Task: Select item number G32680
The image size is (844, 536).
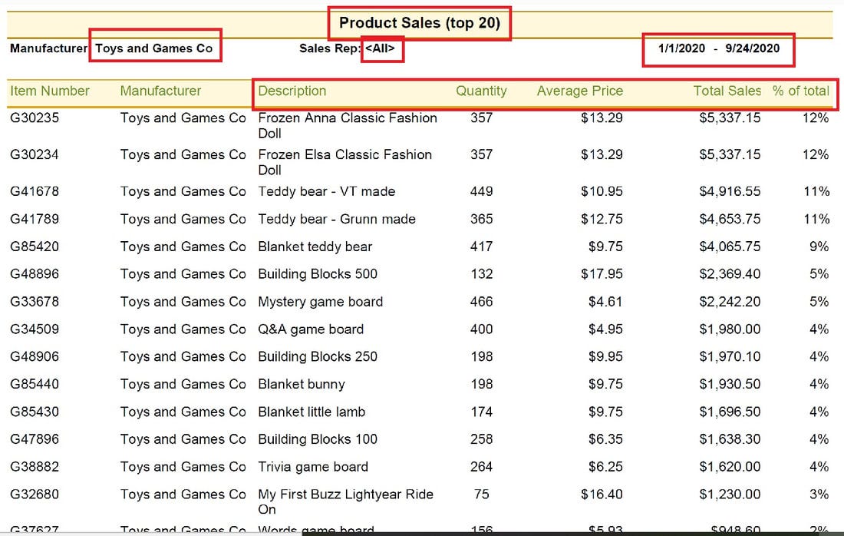Action: [35, 495]
